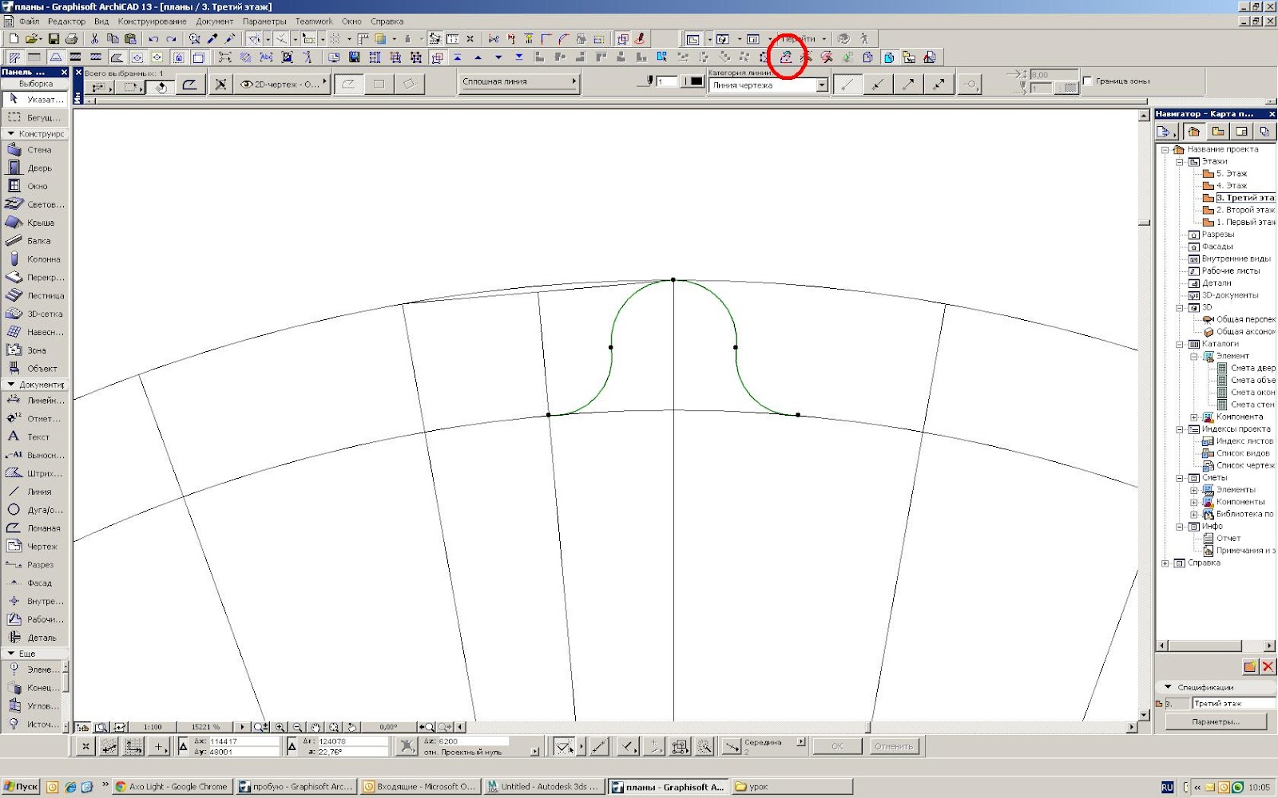1278x798 pixels.
Task: Collapse the Этажи tree node
Action: click(x=1180, y=161)
